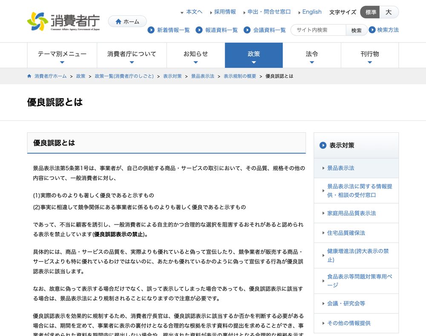Expand the 刊行物 menu

[x=370, y=55]
